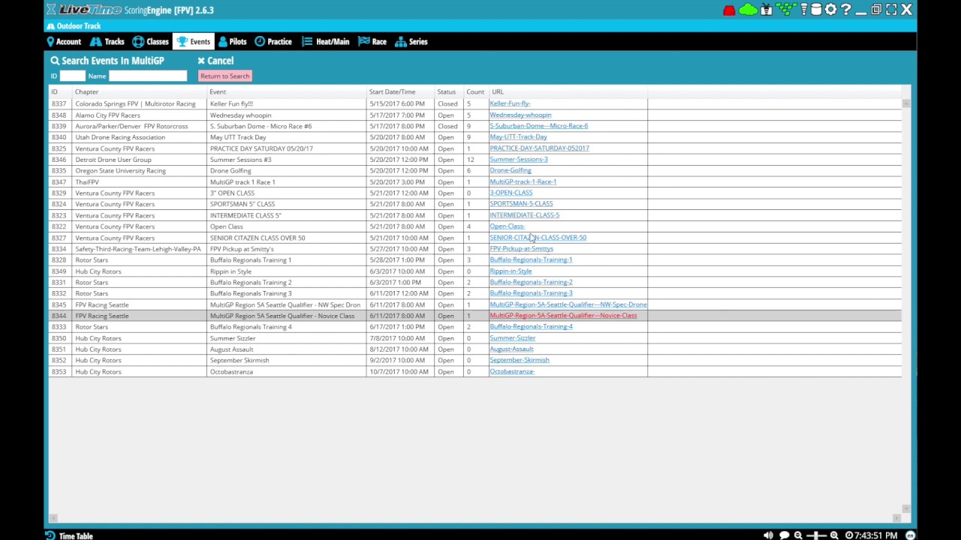Viewport: 961px width, 540px height.
Task: Open settings gear icon
Action: 830,10
